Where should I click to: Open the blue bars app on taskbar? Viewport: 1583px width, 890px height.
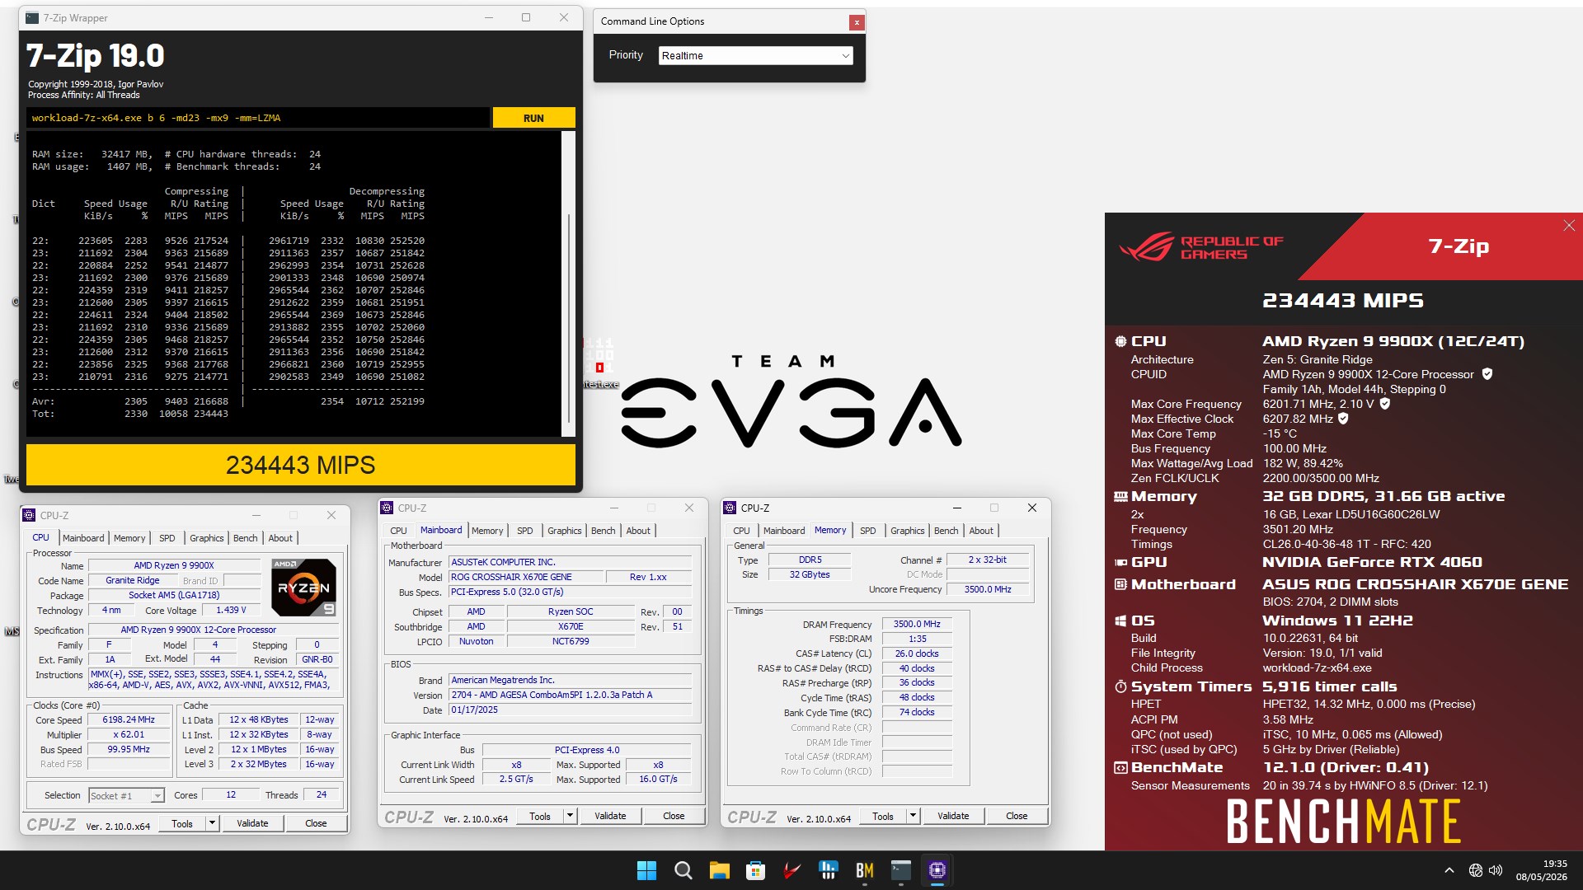coord(829,870)
